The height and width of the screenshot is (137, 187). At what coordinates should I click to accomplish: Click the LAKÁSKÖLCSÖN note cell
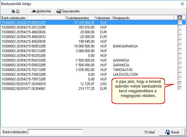[125, 74]
